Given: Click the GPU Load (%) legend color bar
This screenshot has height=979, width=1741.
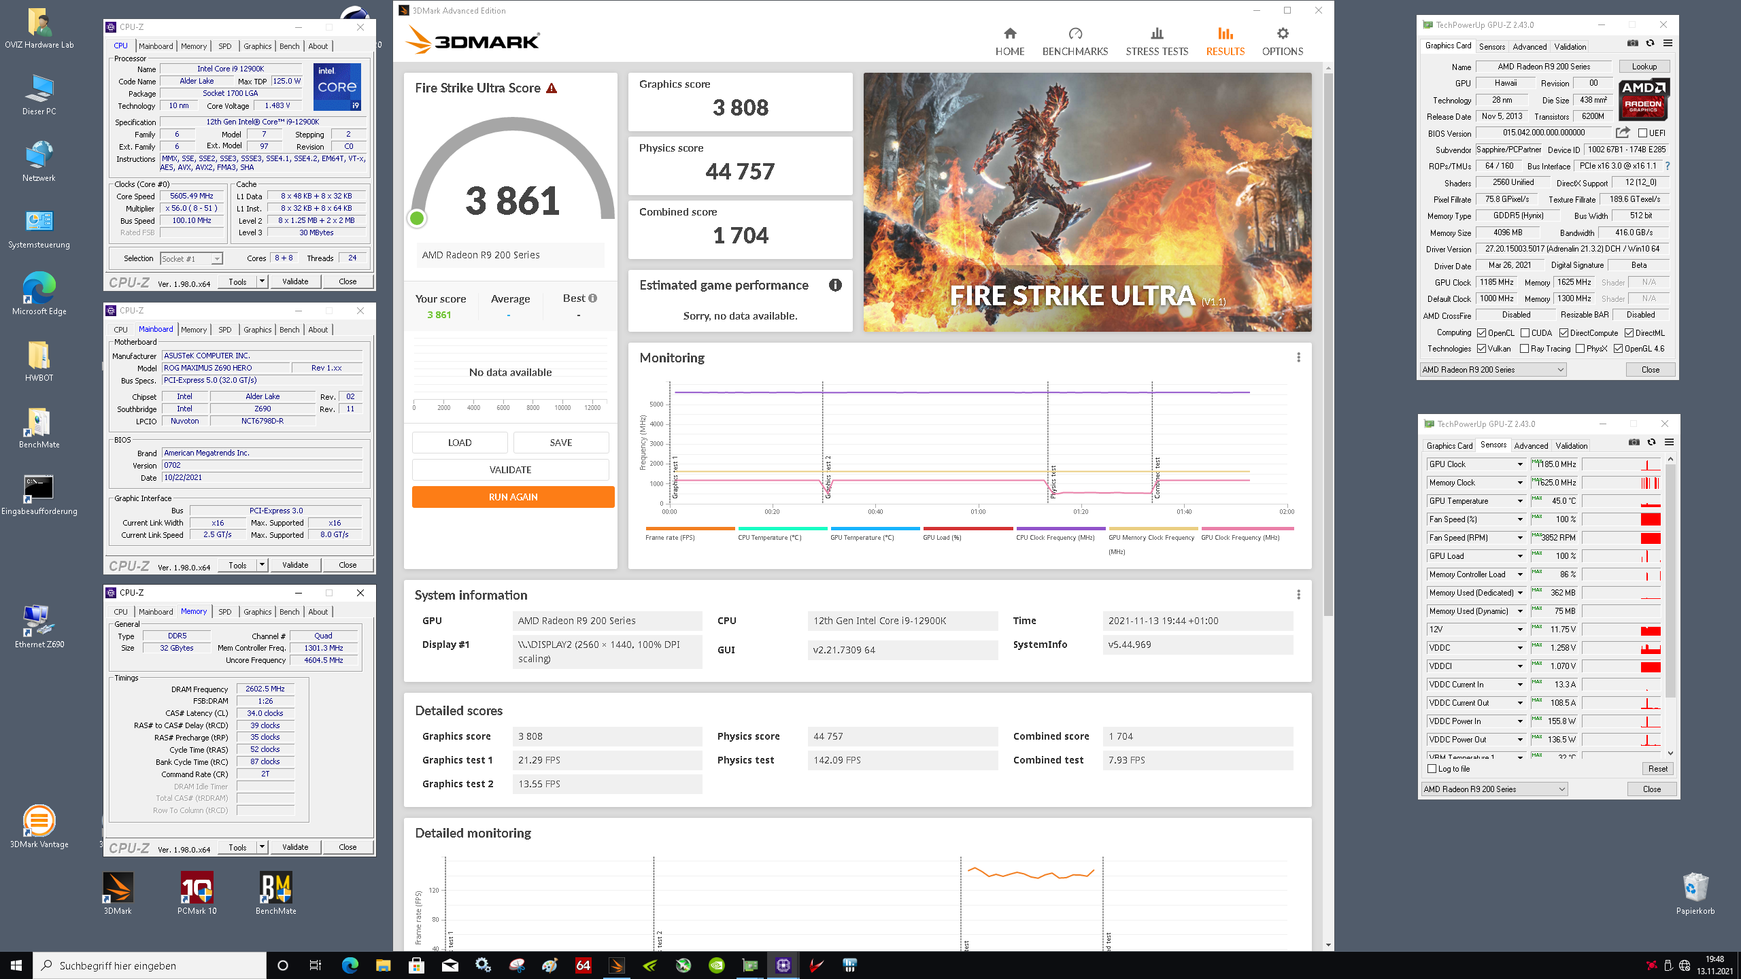Looking at the screenshot, I should click(968, 528).
